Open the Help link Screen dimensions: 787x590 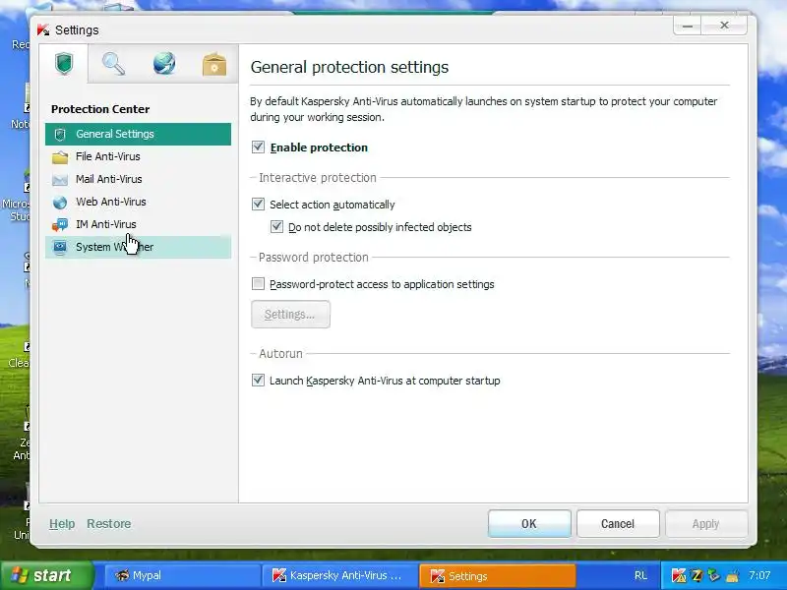click(x=62, y=524)
